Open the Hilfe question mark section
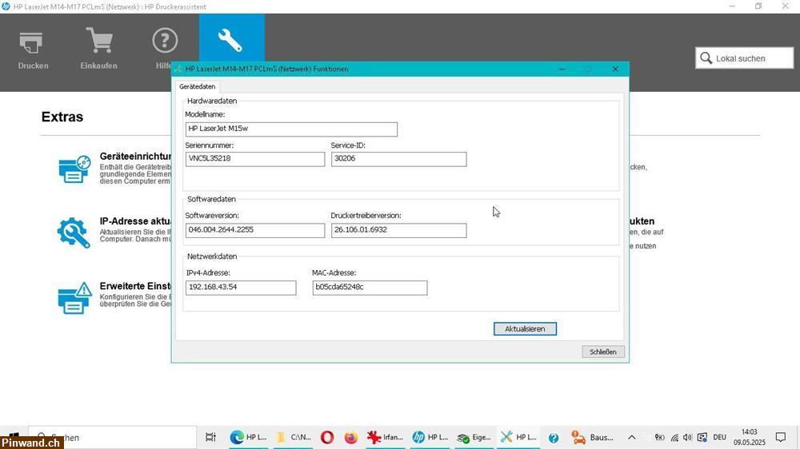800x449 pixels. (164, 50)
